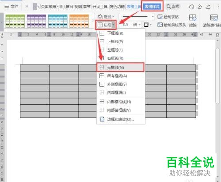Choose 内部框线(I) from the border menu

pyautogui.click(x=121, y=92)
